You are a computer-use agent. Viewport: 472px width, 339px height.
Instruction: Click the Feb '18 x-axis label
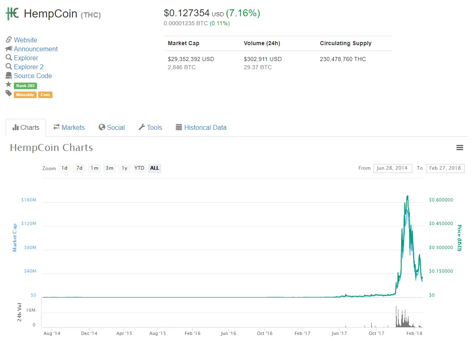tap(414, 333)
